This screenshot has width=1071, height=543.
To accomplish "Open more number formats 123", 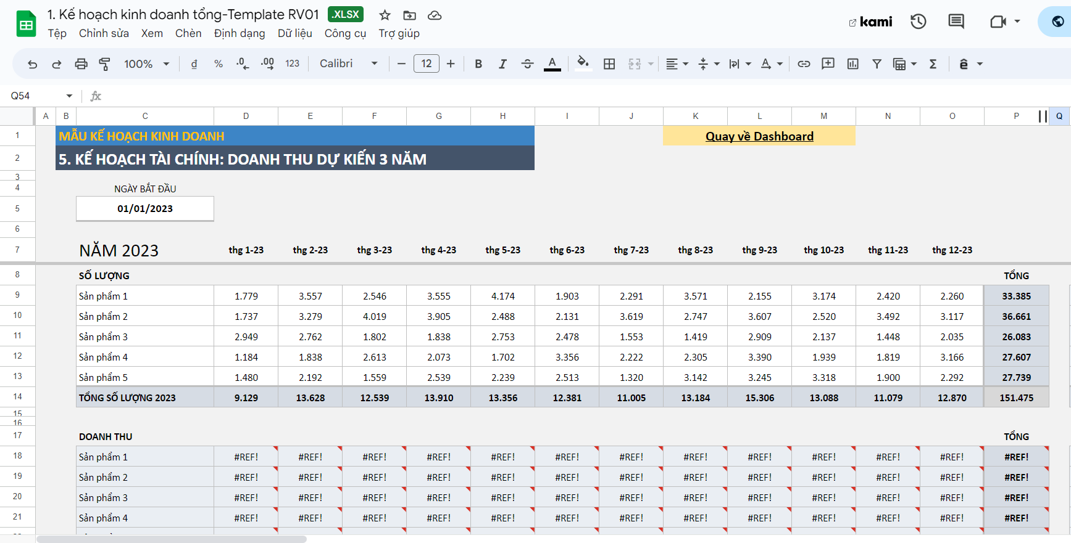I will (293, 64).
